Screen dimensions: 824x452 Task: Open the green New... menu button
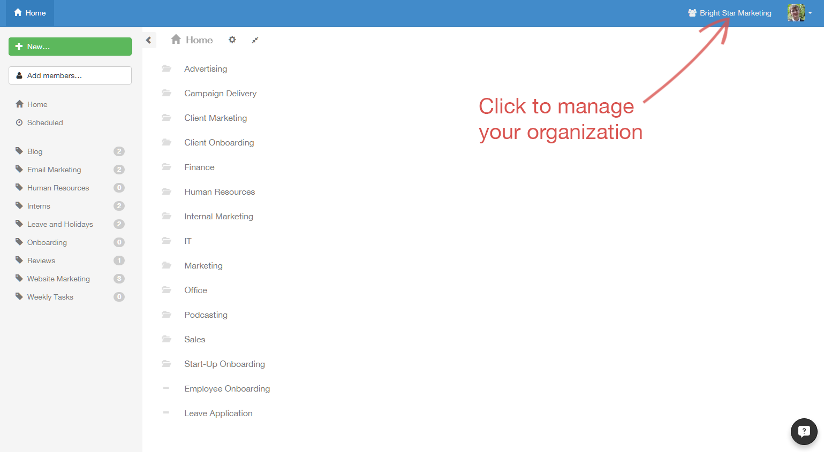[70, 47]
